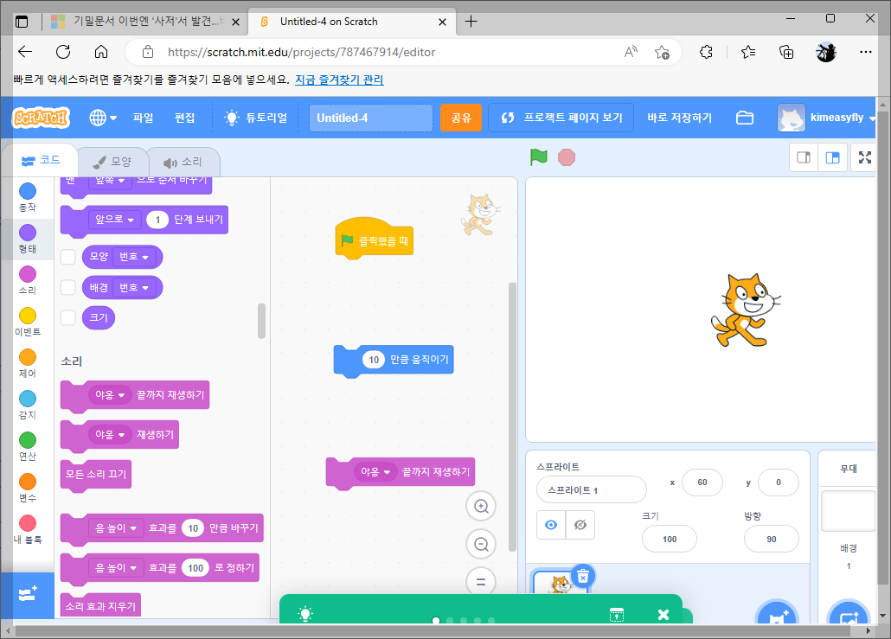Open 음 높이 dropdown in 만큼 바꾸기 block
891x639 pixels.
pos(116,528)
